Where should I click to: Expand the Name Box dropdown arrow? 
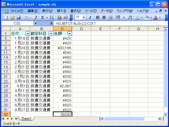[36, 23]
